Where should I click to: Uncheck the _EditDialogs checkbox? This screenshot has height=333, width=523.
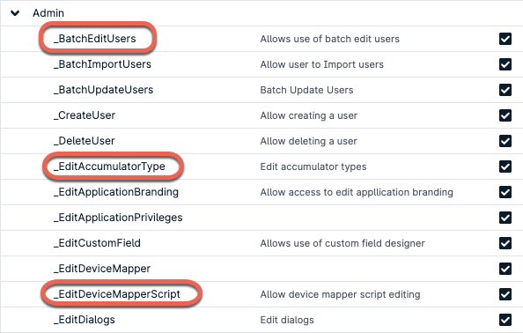(505, 320)
